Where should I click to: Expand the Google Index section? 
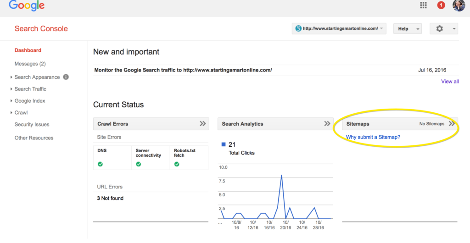[x=11, y=101]
